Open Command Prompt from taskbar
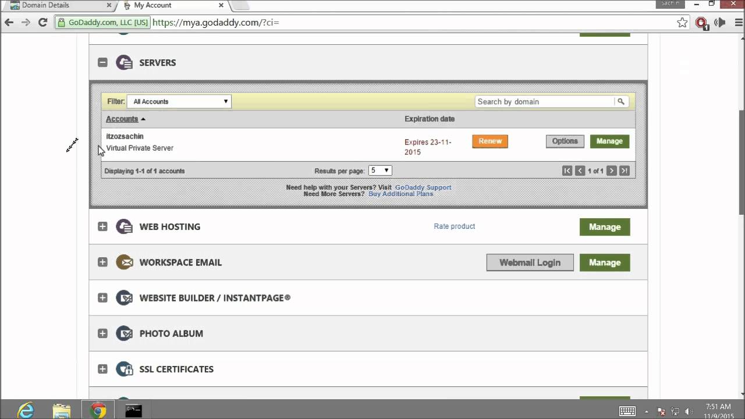745x419 pixels. [x=134, y=410]
